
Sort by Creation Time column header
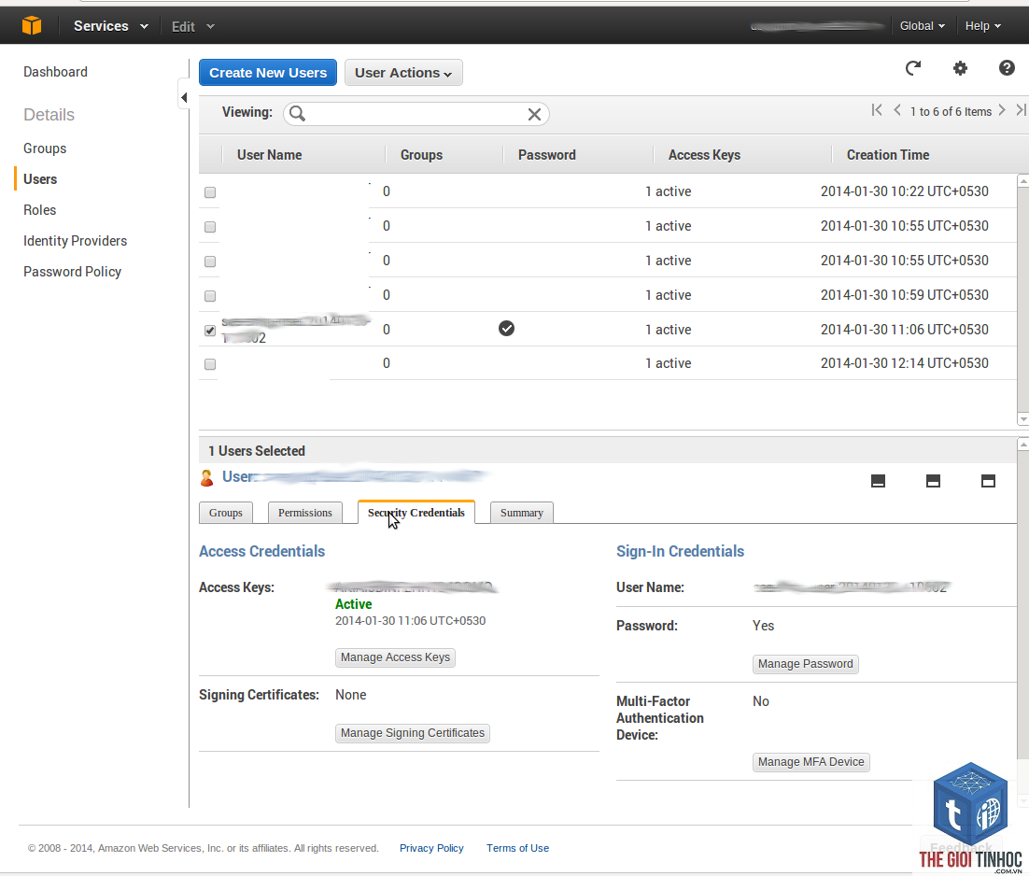pos(888,155)
